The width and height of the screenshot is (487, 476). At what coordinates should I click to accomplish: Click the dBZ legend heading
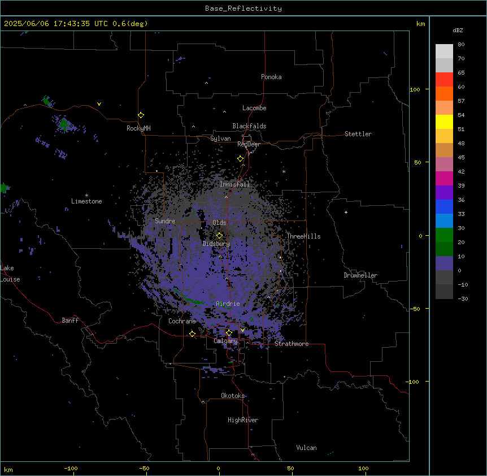(x=458, y=31)
